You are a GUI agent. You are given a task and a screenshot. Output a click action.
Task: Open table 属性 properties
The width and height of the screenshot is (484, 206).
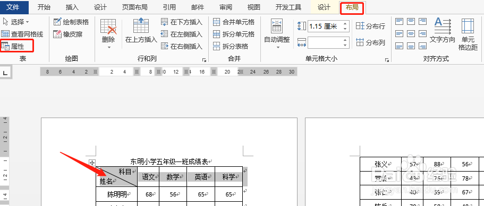coord(13,47)
